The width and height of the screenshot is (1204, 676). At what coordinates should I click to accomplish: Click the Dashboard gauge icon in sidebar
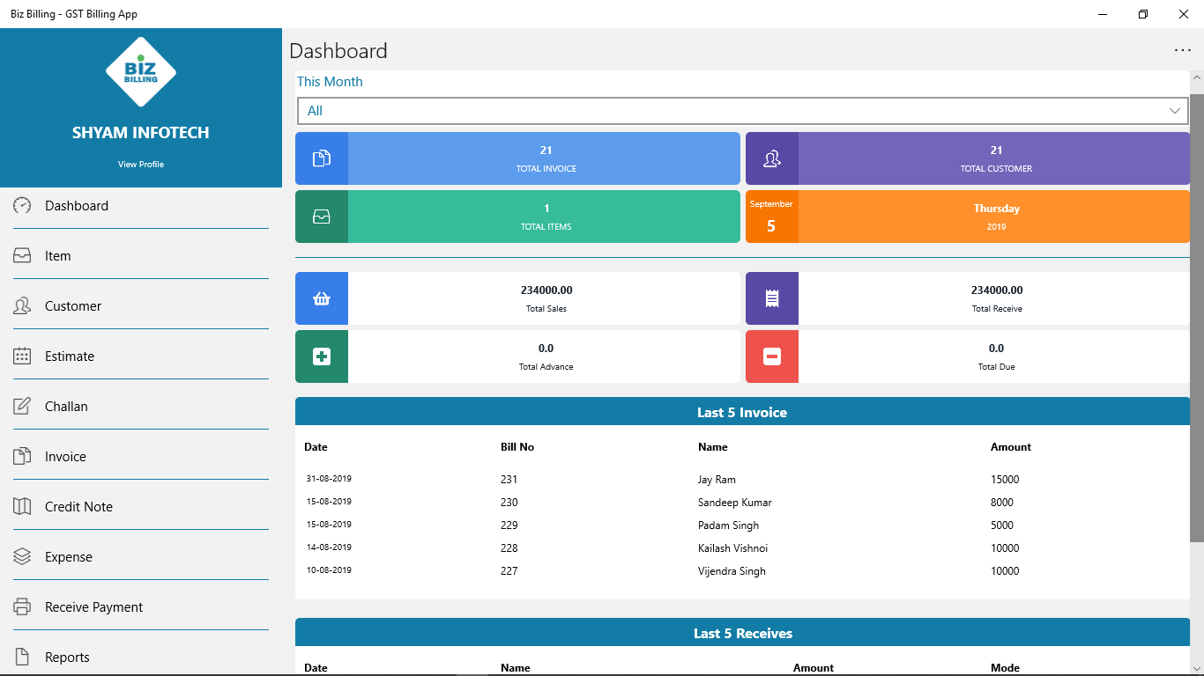[22, 205]
